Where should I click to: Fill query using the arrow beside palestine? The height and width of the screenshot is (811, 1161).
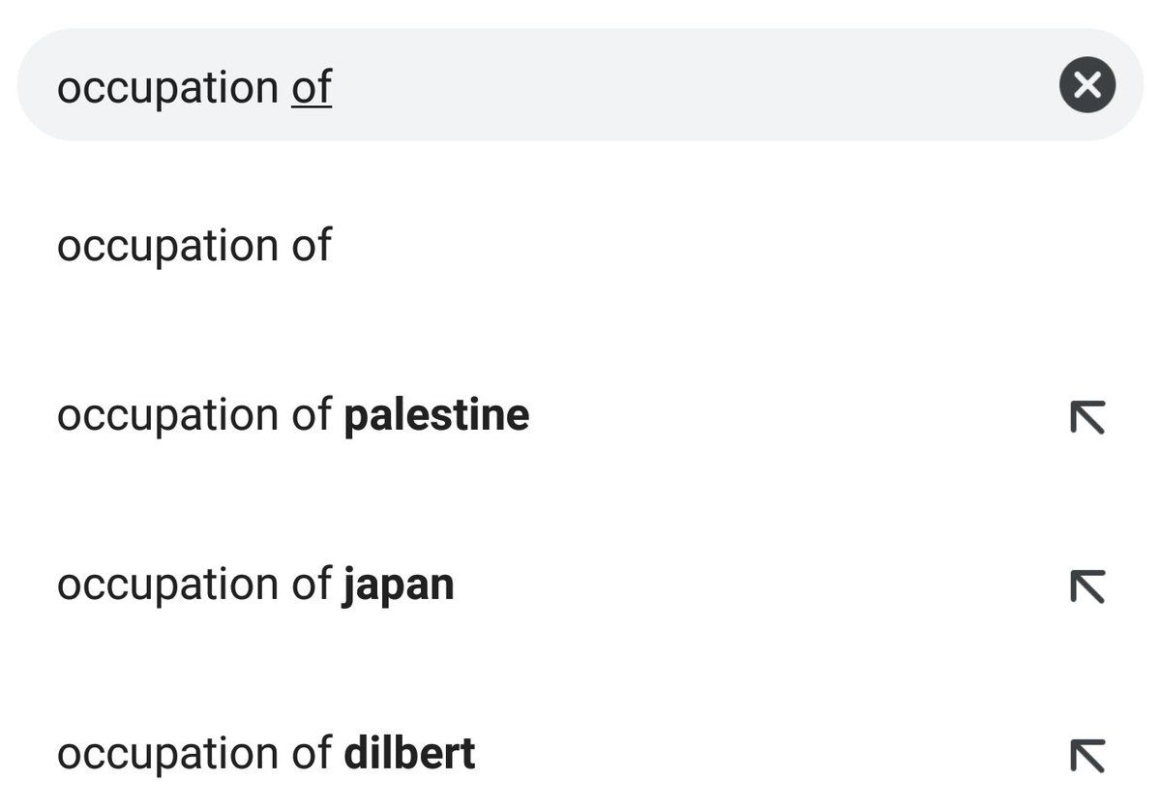coord(1087,417)
